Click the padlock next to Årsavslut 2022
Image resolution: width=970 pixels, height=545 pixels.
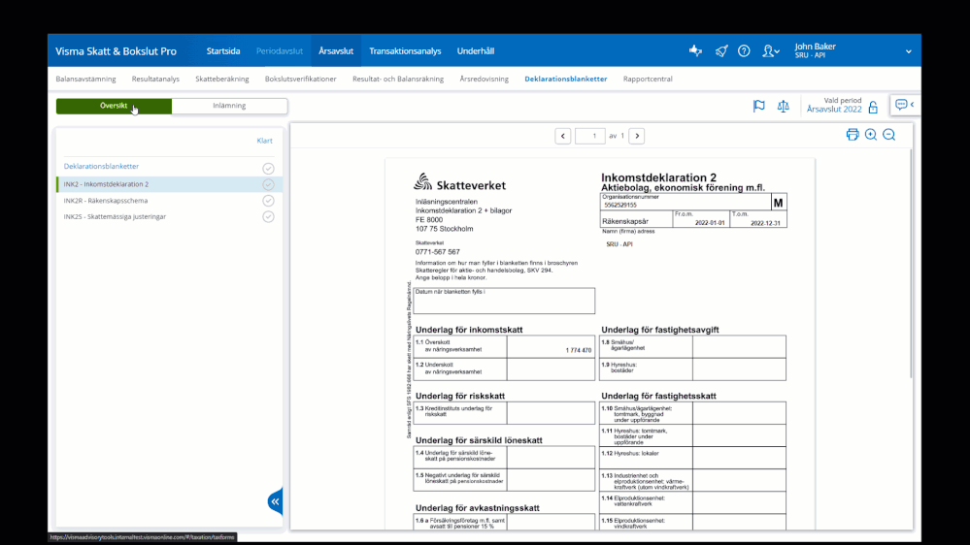873,108
